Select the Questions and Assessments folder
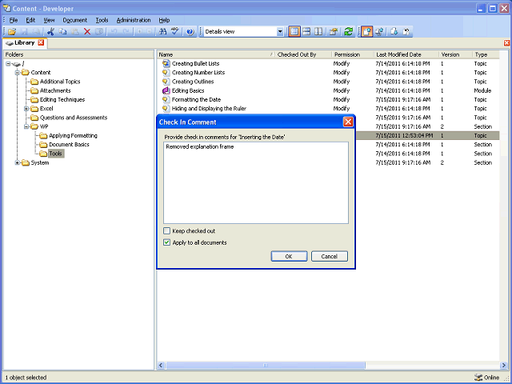 pos(74,118)
